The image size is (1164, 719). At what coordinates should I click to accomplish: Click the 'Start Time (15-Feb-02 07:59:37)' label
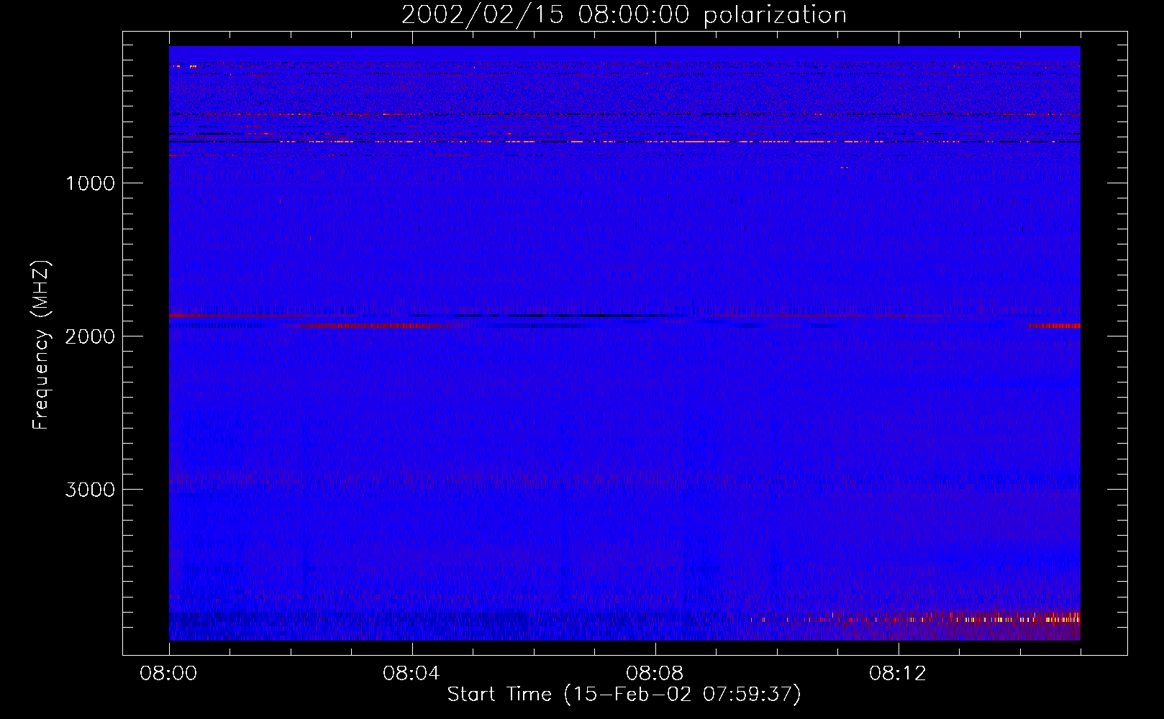pos(624,695)
